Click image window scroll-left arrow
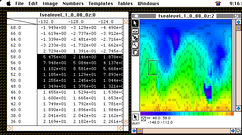 click(134, 131)
